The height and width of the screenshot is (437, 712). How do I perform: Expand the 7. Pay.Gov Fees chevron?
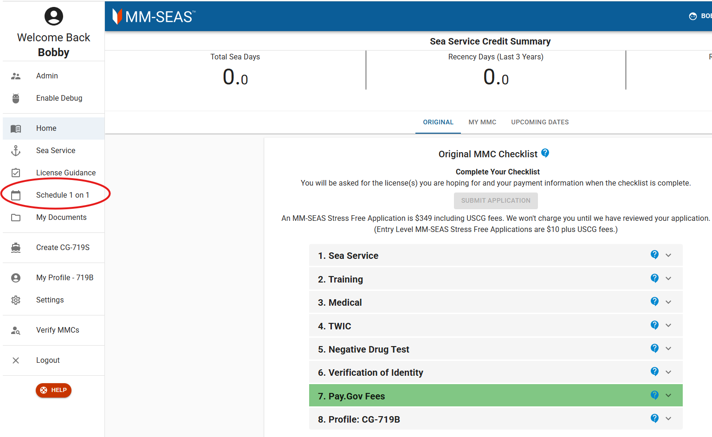668,395
